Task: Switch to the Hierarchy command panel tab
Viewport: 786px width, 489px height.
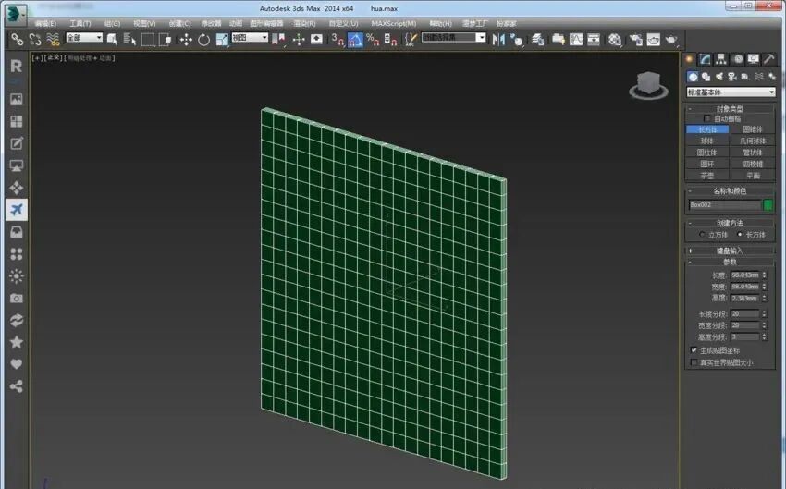Action: coord(721,59)
